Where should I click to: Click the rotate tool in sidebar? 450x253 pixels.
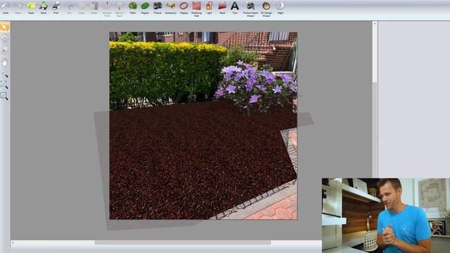[x=5, y=39]
